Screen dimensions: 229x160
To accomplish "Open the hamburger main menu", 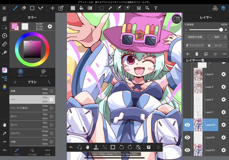I will (x=4, y=8).
